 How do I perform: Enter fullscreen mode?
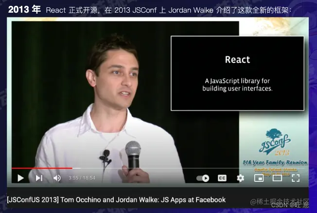coord(296,178)
